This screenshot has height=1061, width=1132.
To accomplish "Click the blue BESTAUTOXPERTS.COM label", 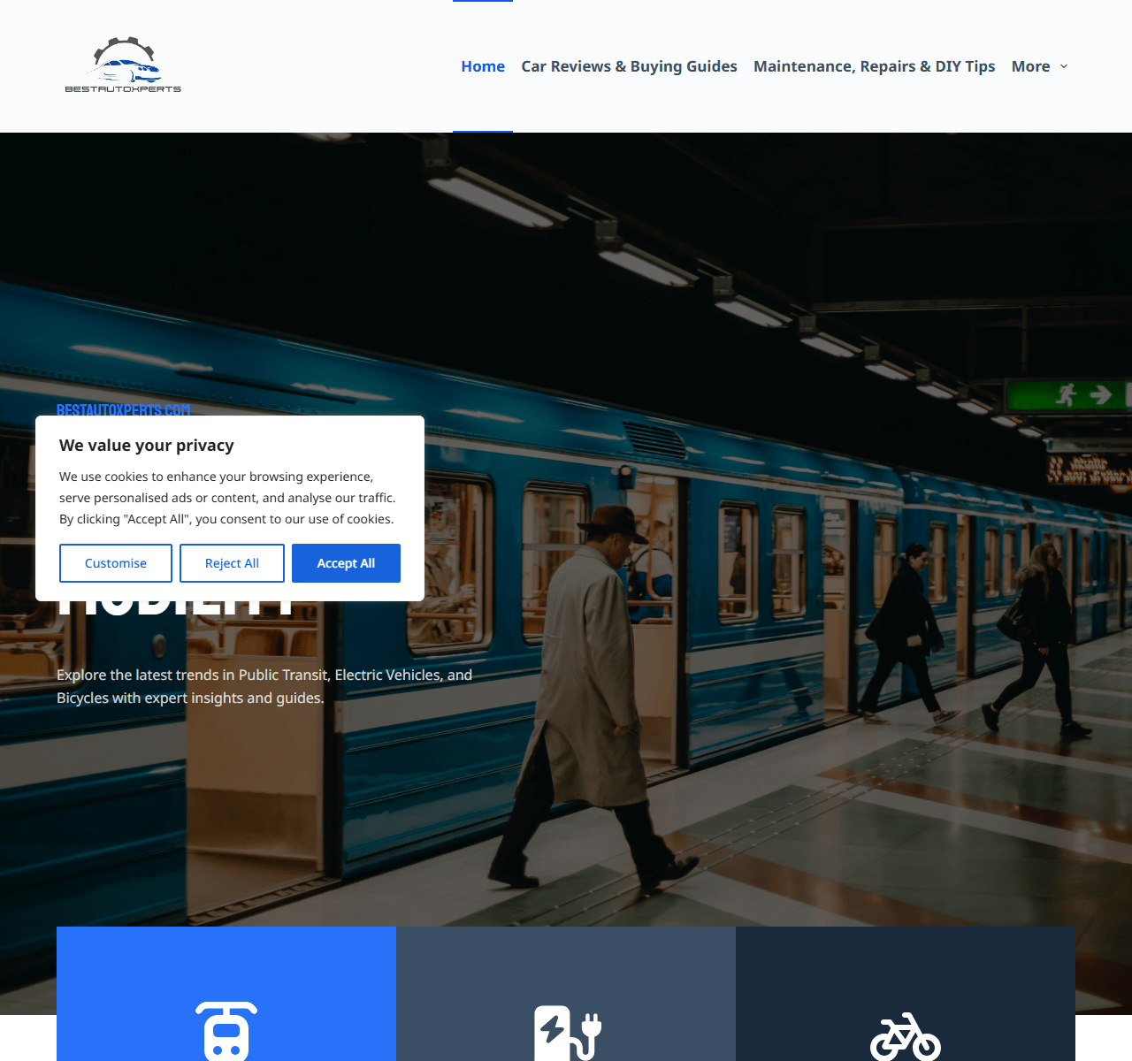I will (x=123, y=409).
